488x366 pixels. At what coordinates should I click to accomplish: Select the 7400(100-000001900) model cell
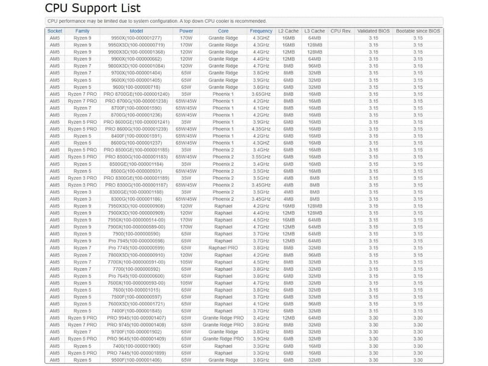(x=136, y=346)
